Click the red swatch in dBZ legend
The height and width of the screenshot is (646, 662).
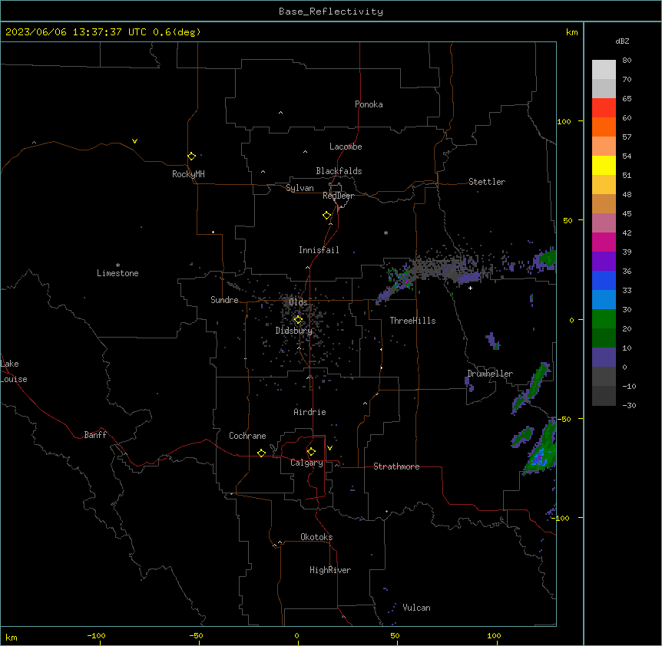pyautogui.click(x=604, y=107)
